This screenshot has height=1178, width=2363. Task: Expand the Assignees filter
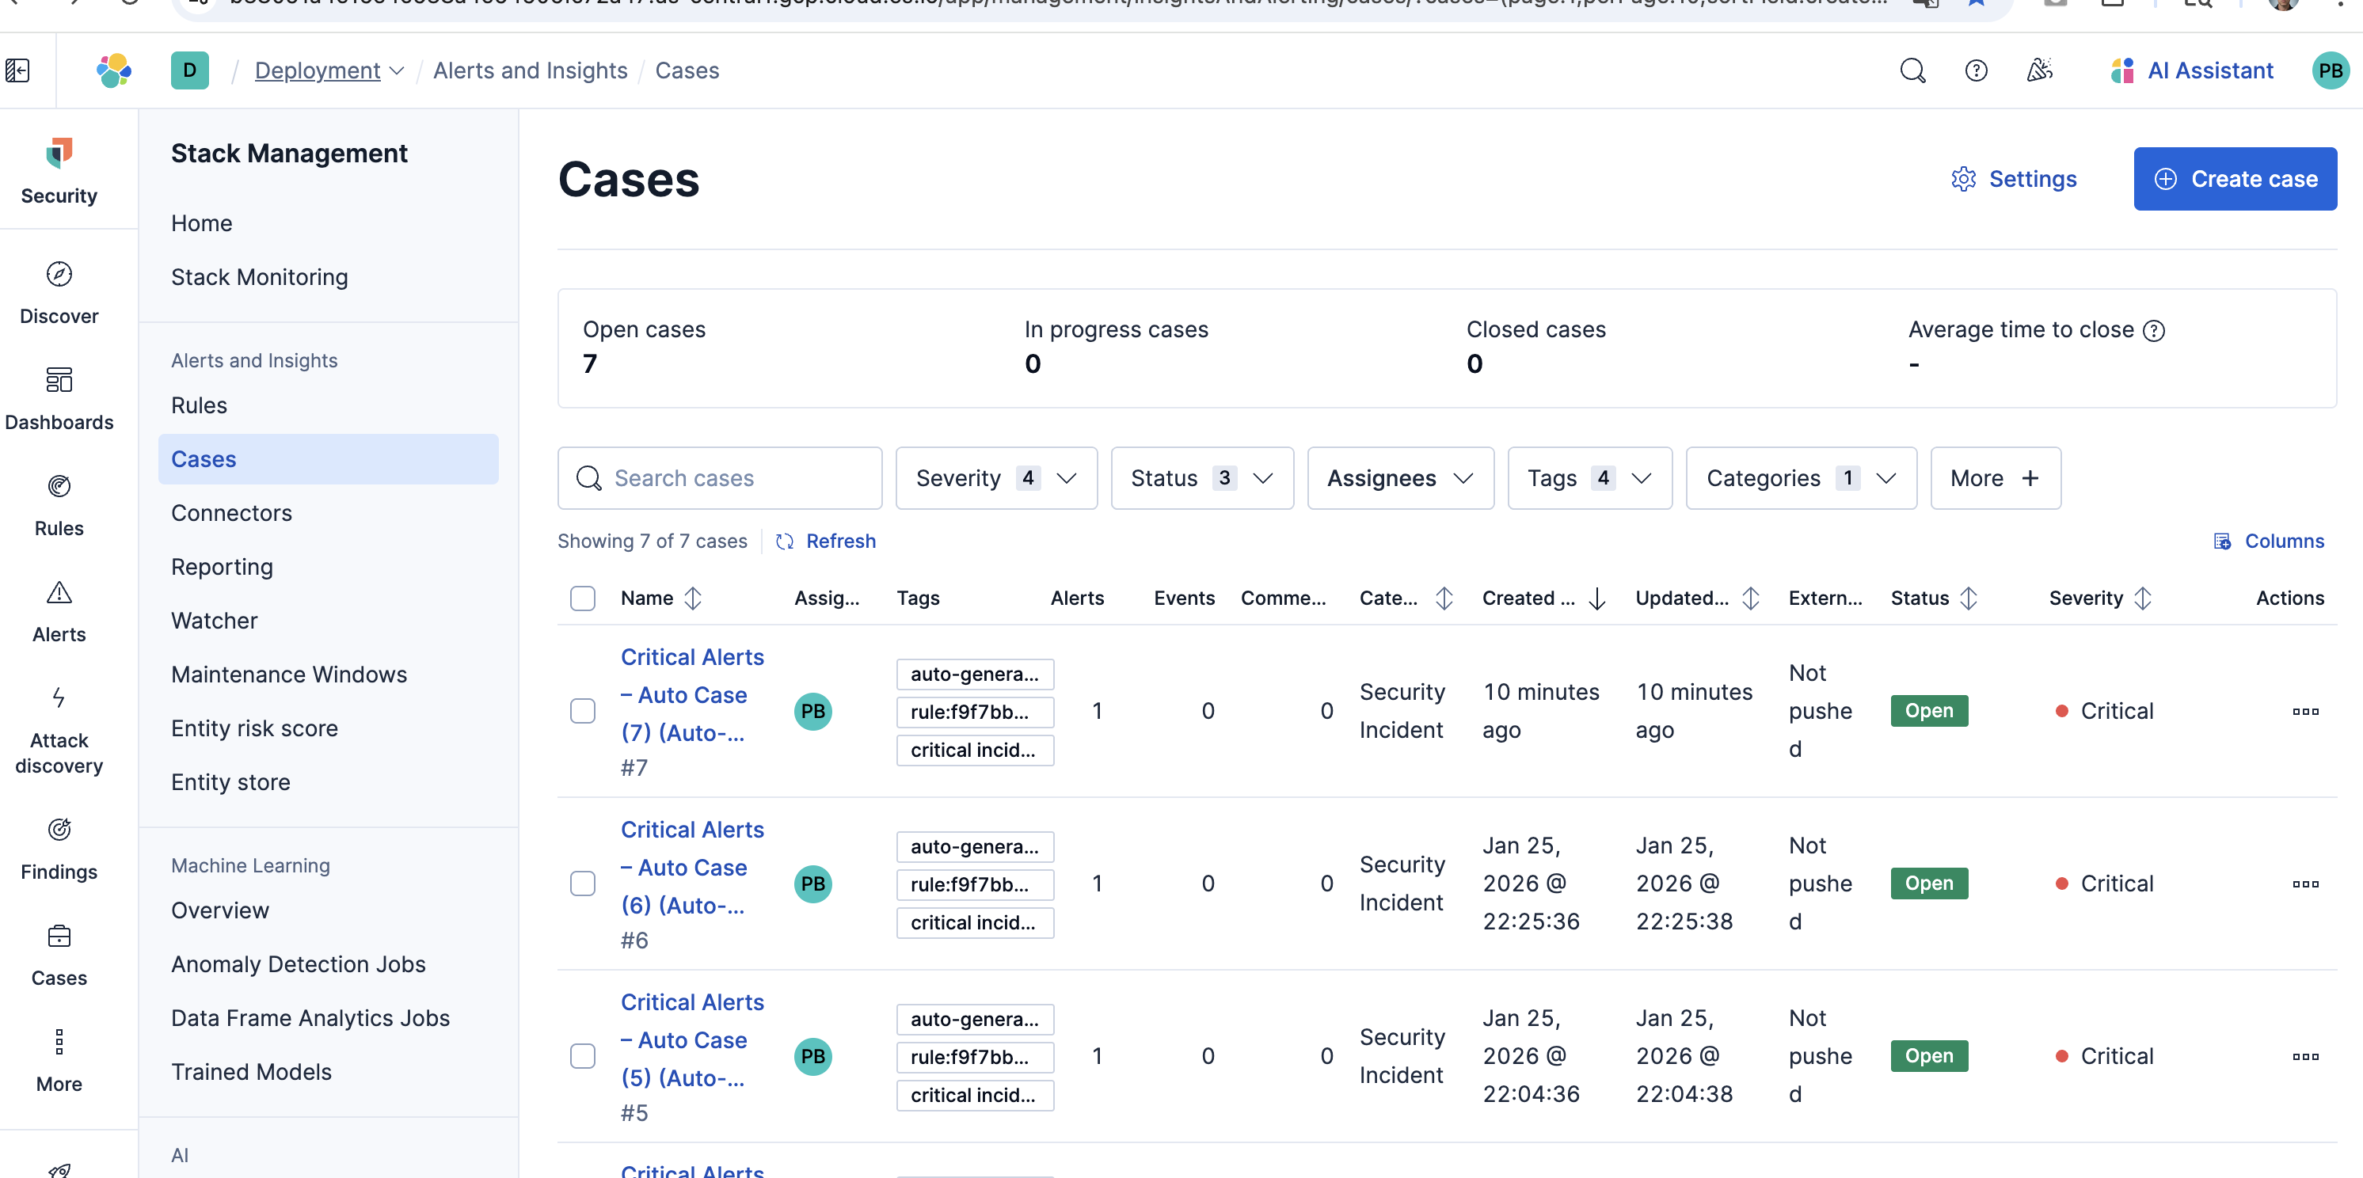coord(1399,477)
